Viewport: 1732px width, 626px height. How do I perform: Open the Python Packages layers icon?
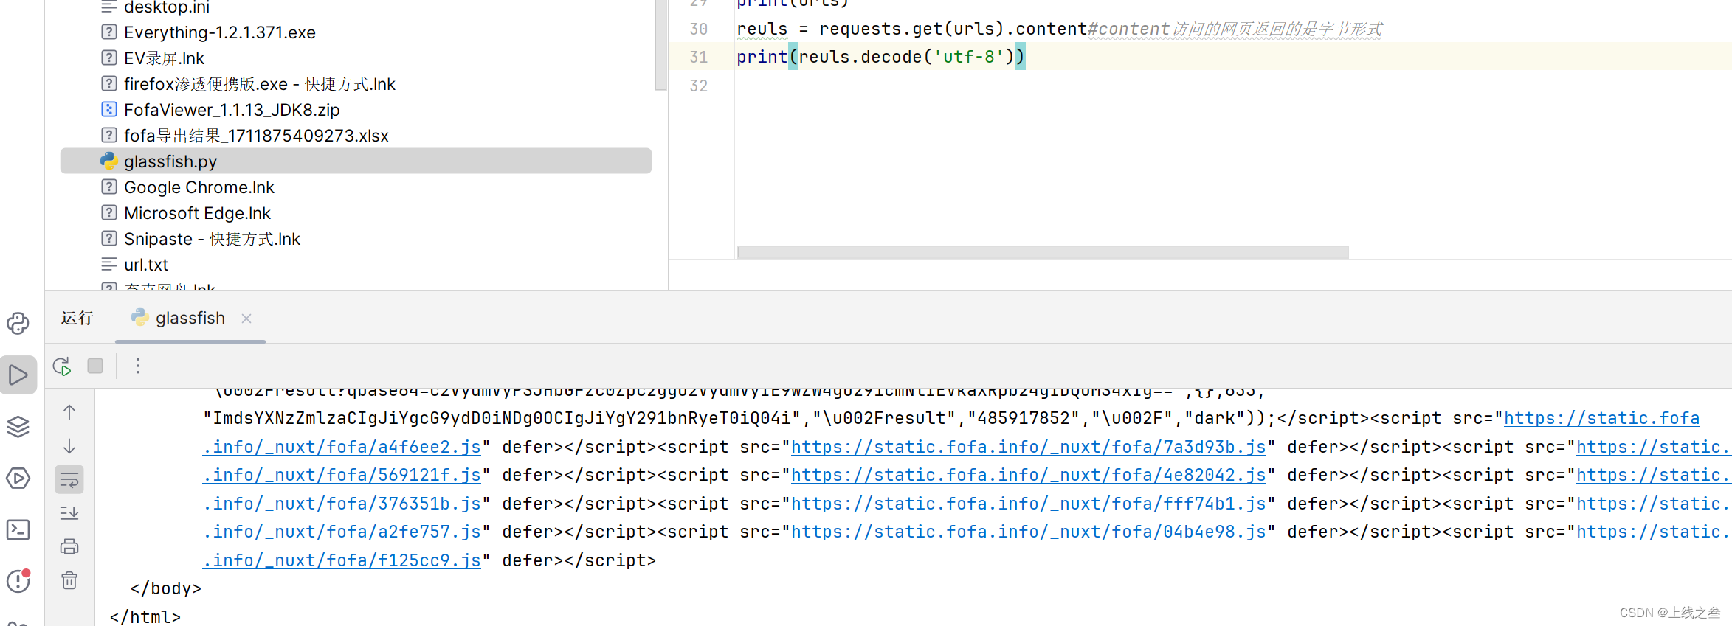(x=18, y=427)
